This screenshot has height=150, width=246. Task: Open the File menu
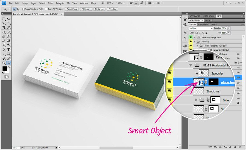(11, 3)
